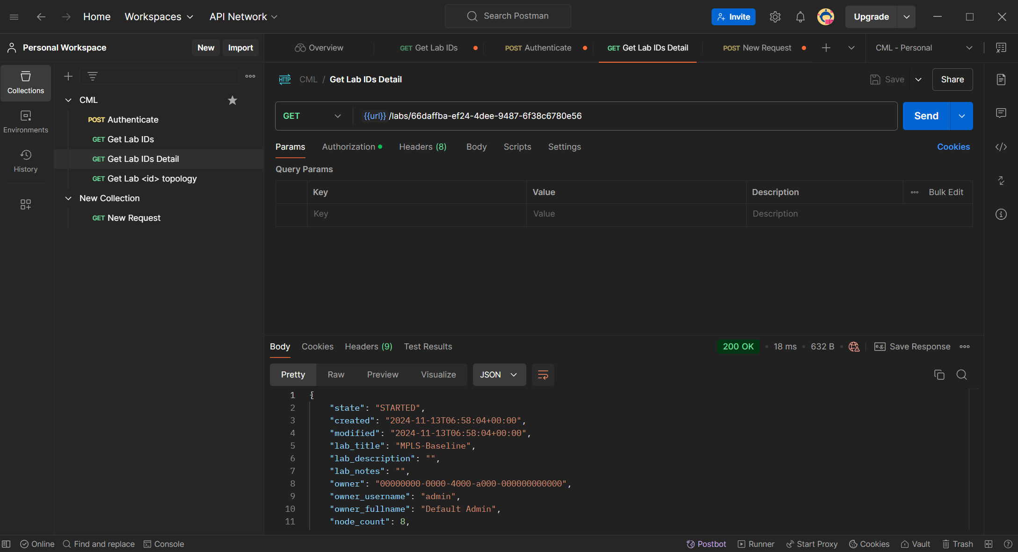Open the tab list chevron

(851, 48)
